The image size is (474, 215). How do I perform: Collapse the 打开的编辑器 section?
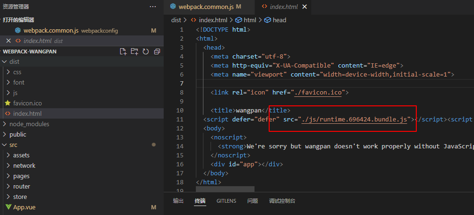(x=18, y=20)
